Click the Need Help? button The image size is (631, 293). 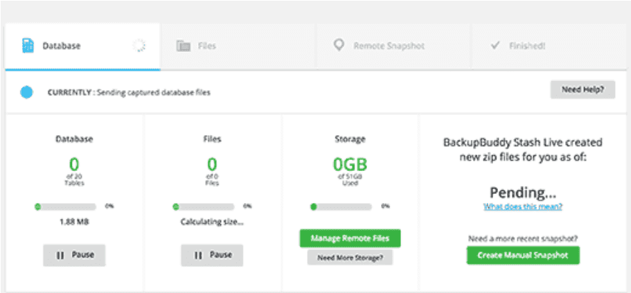[x=583, y=90]
